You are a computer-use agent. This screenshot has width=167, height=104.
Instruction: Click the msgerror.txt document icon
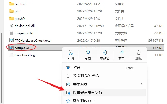point(11,33)
